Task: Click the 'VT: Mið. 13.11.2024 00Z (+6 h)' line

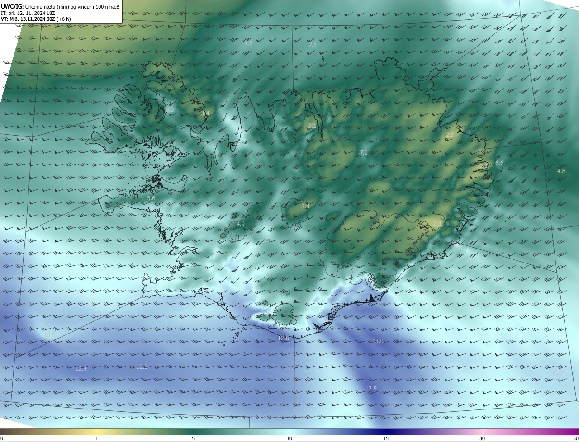Action: click(x=36, y=19)
